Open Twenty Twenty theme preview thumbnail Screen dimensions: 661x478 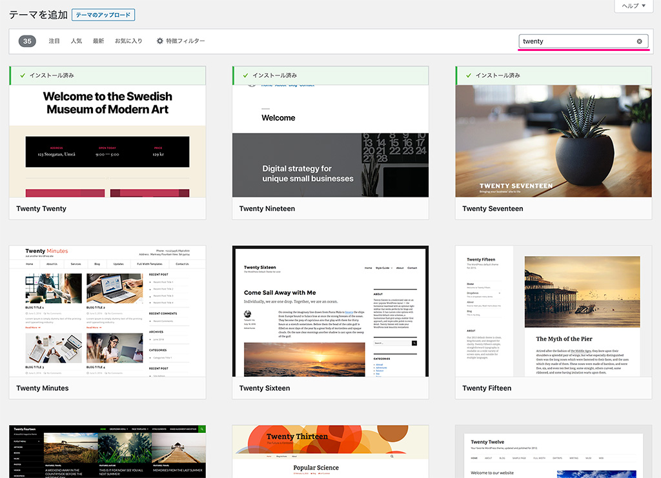(x=108, y=141)
